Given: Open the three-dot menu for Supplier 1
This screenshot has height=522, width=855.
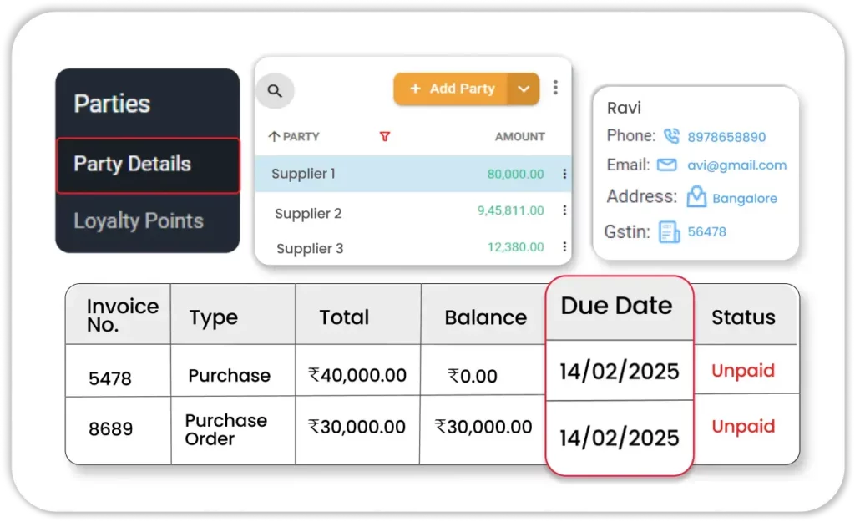Looking at the screenshot, I should coord(564,174).
